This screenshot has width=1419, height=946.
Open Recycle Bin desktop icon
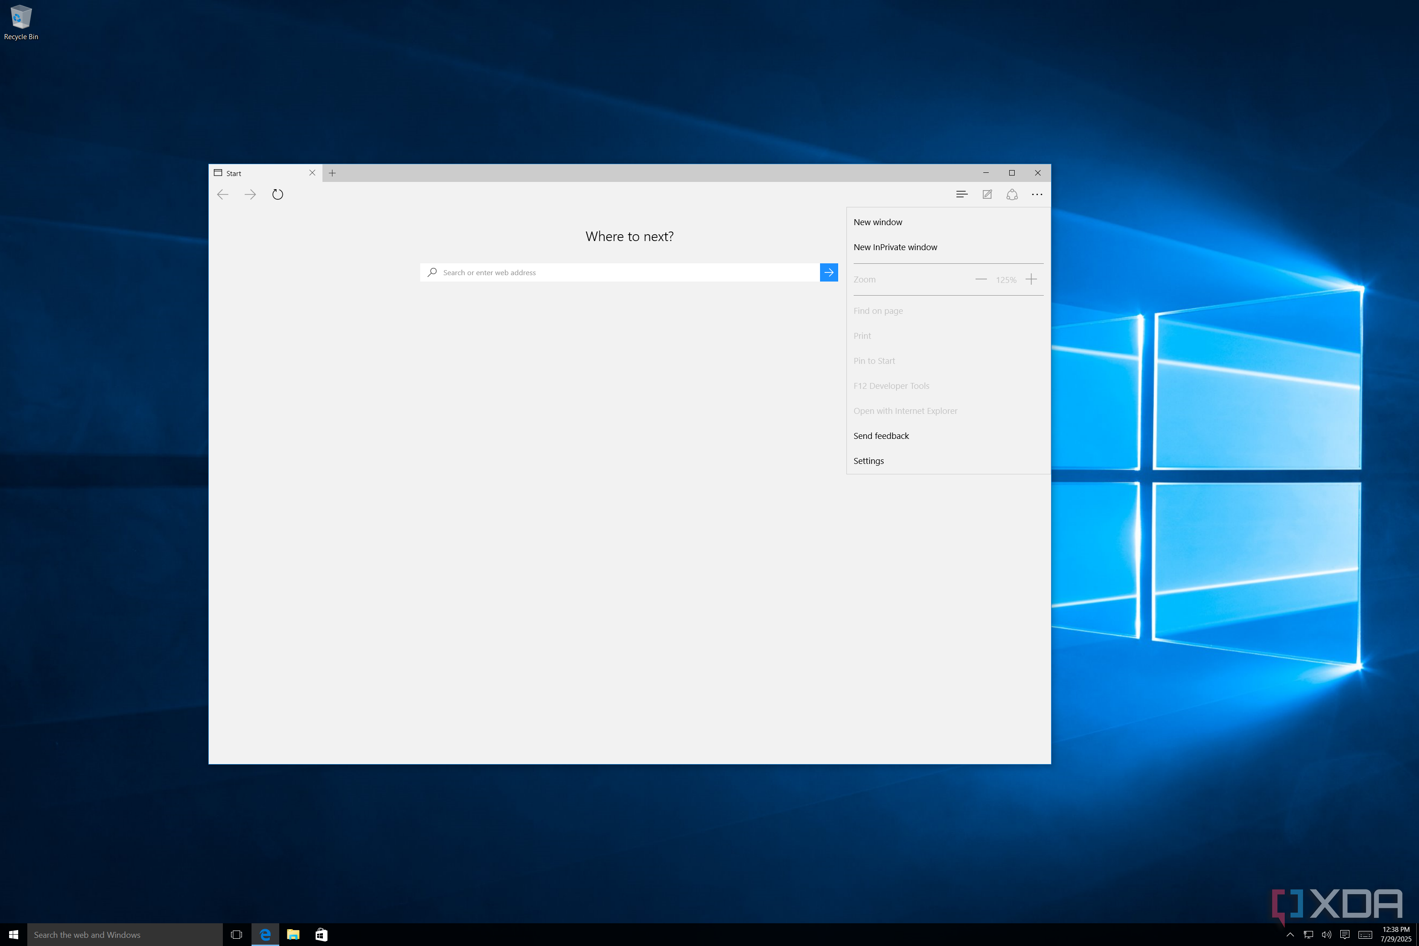21,23
